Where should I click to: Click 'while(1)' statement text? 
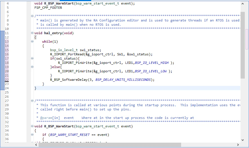(x=50, y=42)
